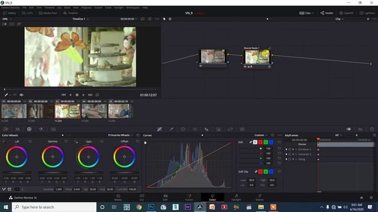The height and width of the screenshot is (212, 378).
Task: Open the Workspace menu
Action: (133, 8)
